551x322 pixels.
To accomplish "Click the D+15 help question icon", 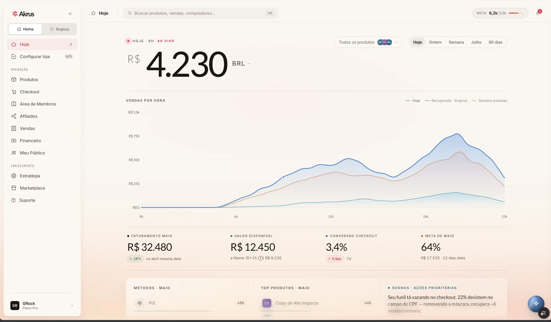I will coord(260,258).
